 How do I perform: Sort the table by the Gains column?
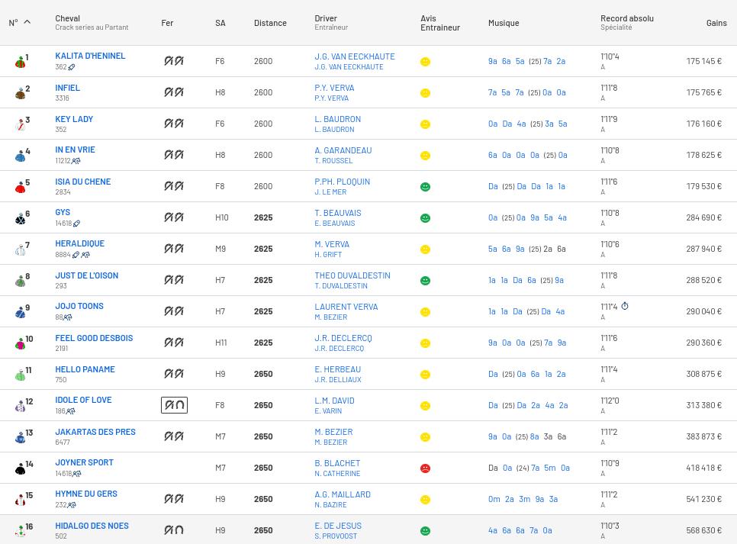(x=716, y=23)
